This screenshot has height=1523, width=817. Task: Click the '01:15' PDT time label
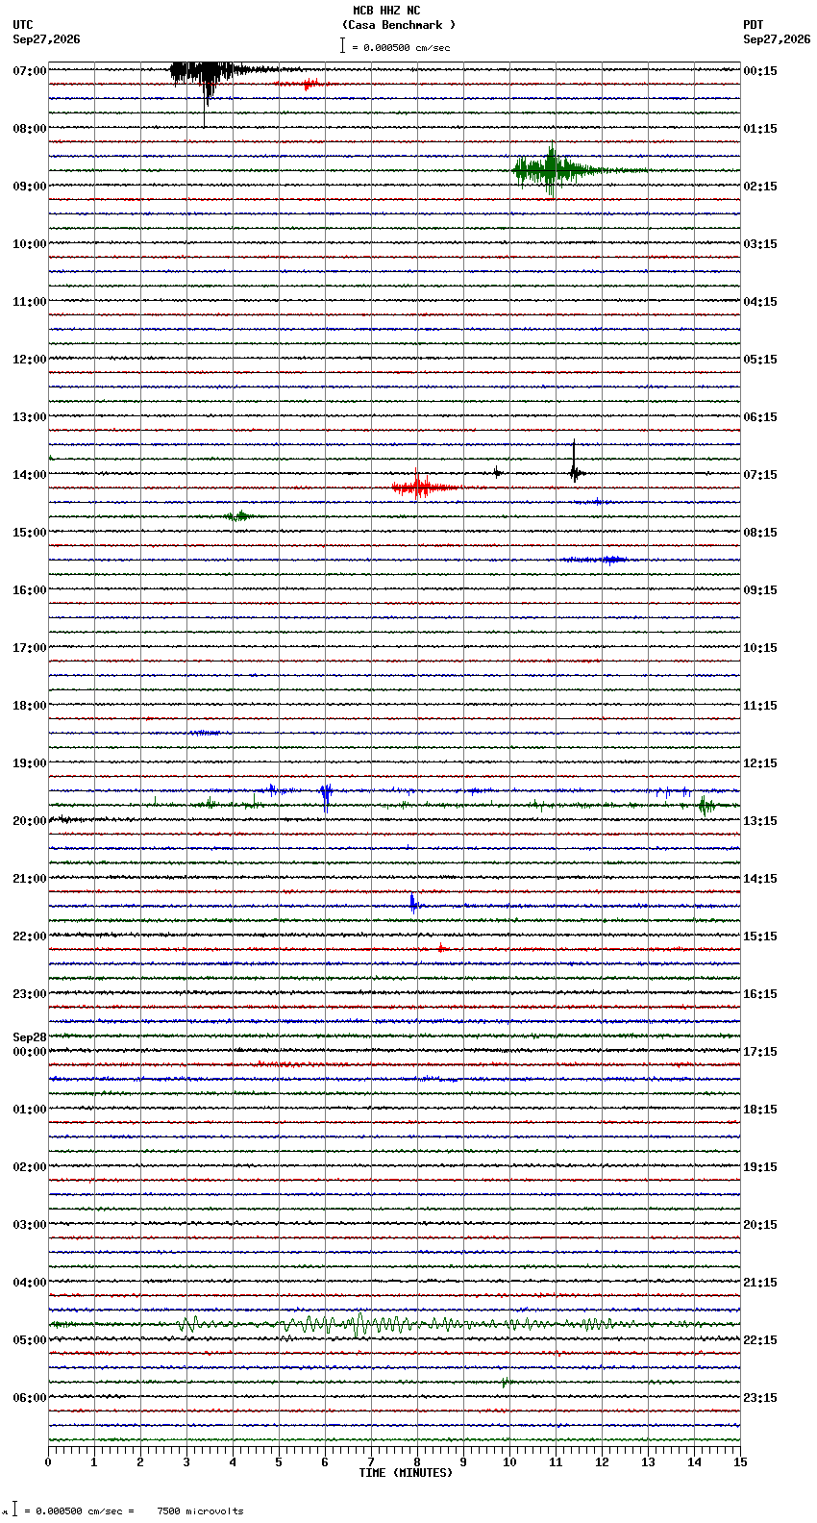[760, 129]
